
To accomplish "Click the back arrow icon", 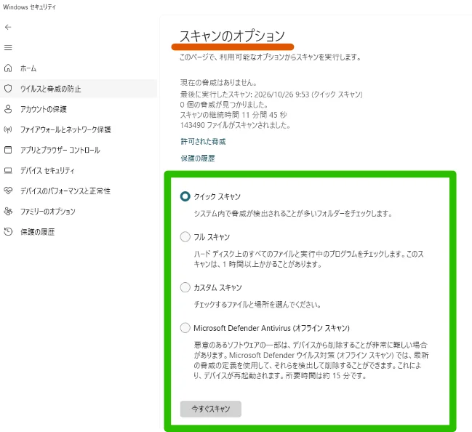I will tap(8, 28).
